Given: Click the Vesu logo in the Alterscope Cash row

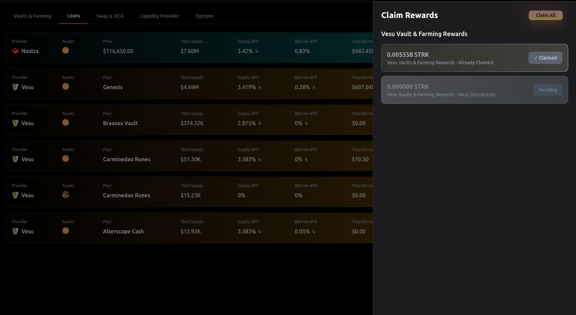Looking at the screenshot, I should (15, 231).
